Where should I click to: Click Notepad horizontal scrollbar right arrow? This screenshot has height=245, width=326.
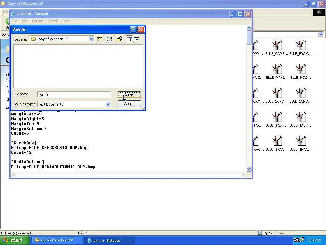244,174
